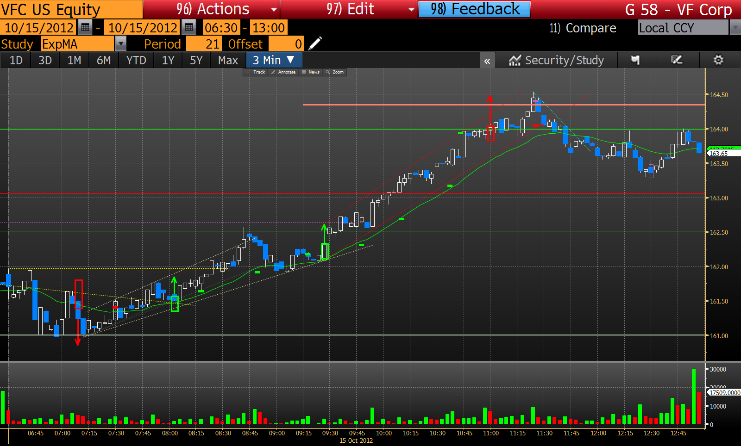Open the 97) Edit menu

(x=349, y=9)
